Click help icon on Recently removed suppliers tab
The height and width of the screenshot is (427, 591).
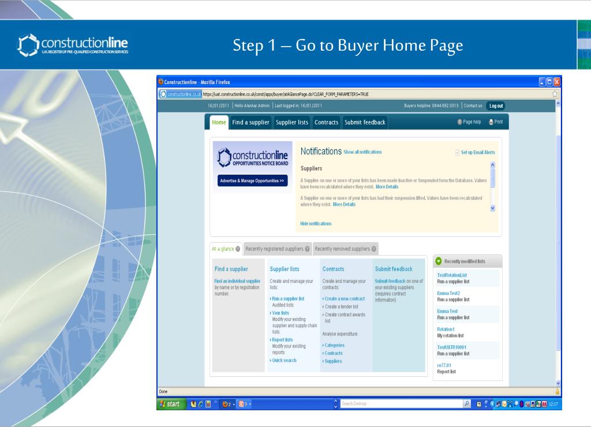373,249
